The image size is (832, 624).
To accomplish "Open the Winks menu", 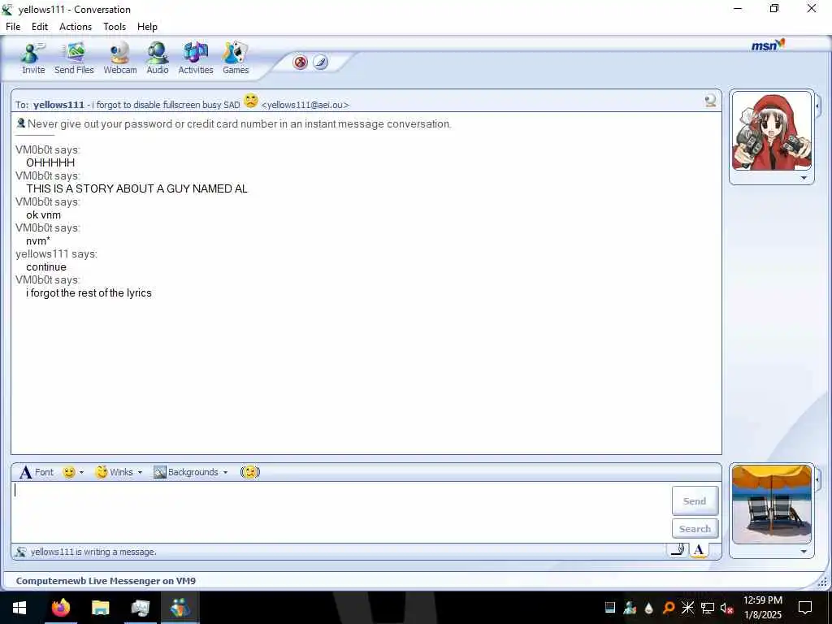I will (119, 472).
